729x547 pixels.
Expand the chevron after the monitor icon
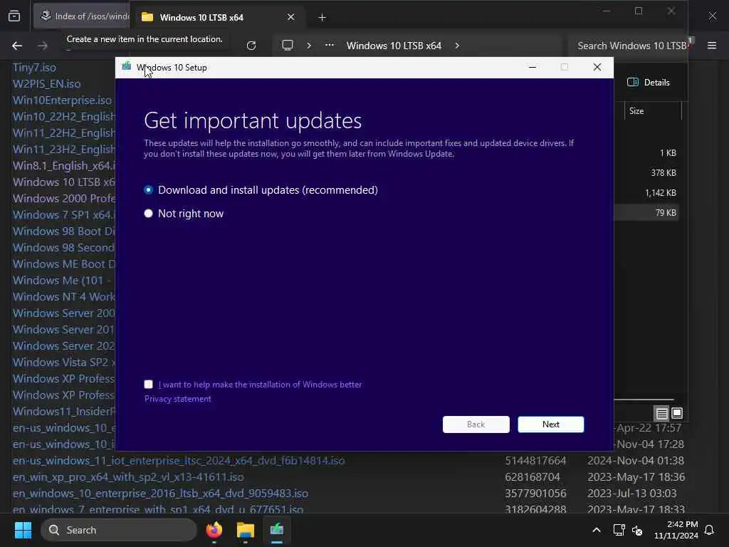309,46
